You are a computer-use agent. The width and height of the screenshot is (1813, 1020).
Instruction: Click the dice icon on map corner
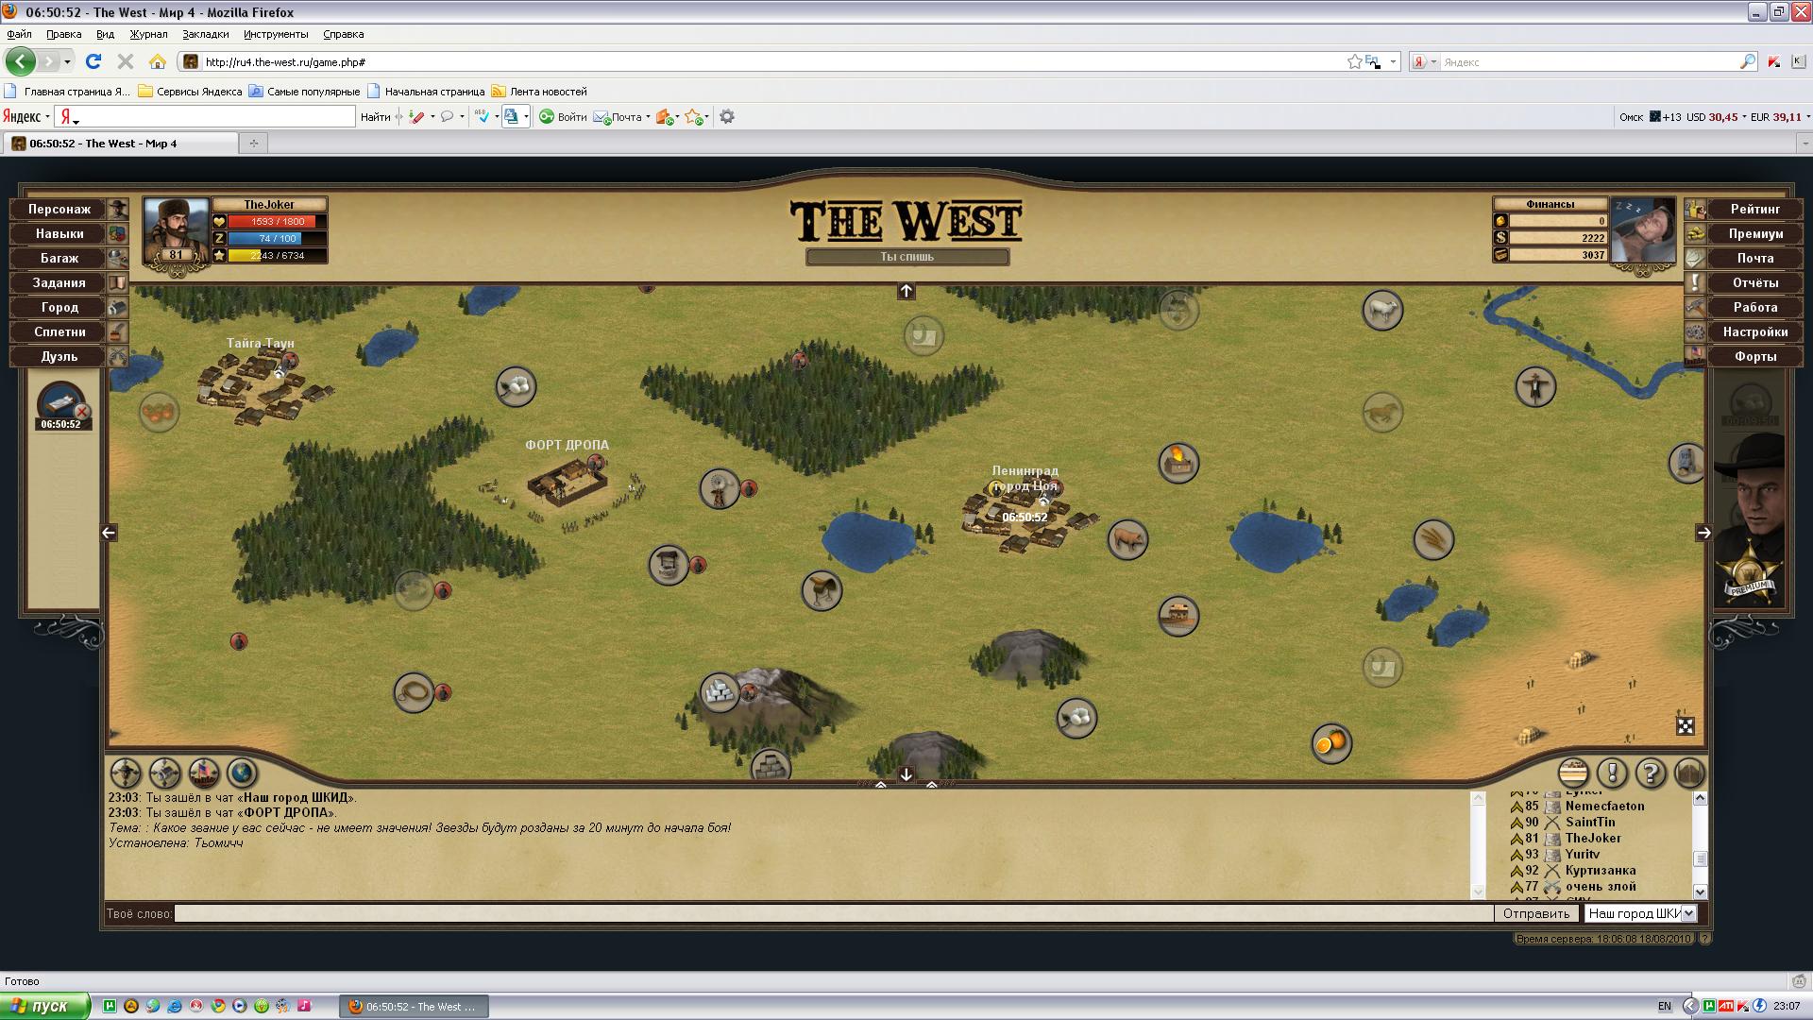1685,725
